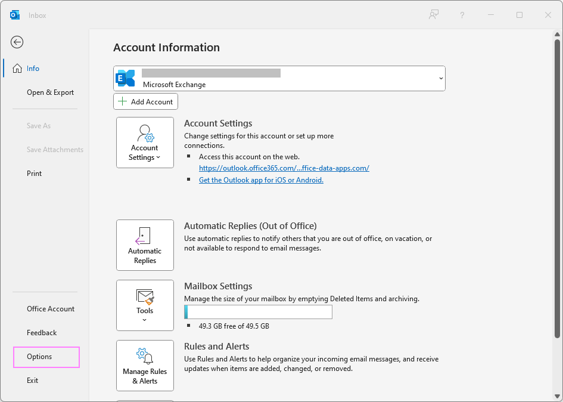This screenshot has width=563, height=402.
Task: Follow the Get the Outlook app link
Action: pos(261,180)
